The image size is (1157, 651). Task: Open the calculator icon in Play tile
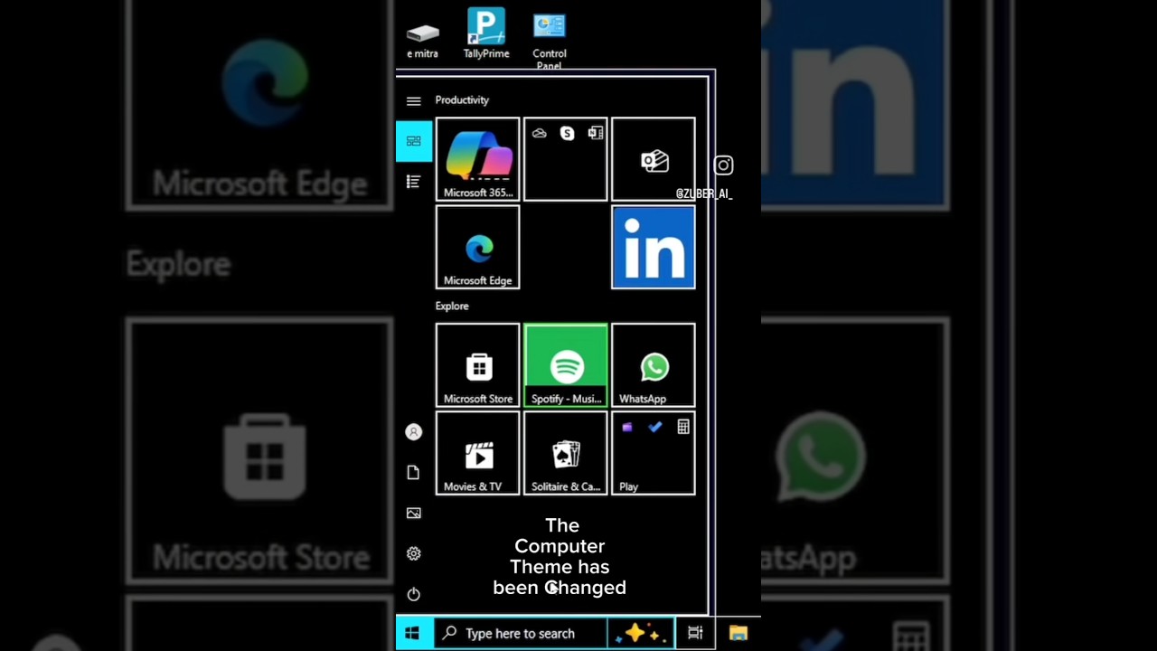[x=683, y=427]
